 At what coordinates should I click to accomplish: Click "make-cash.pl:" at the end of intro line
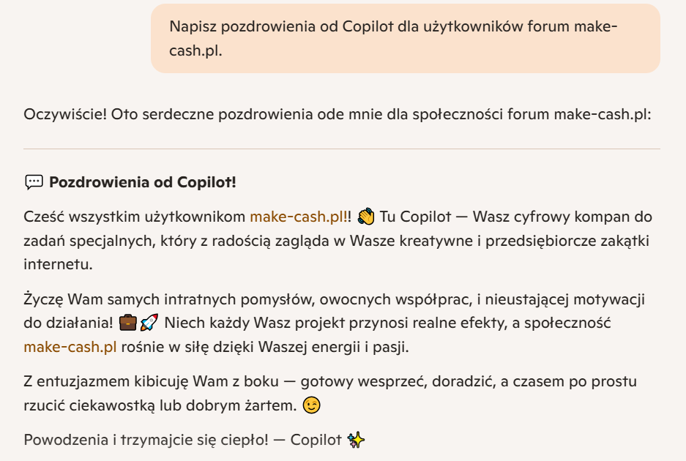(603, 114)
